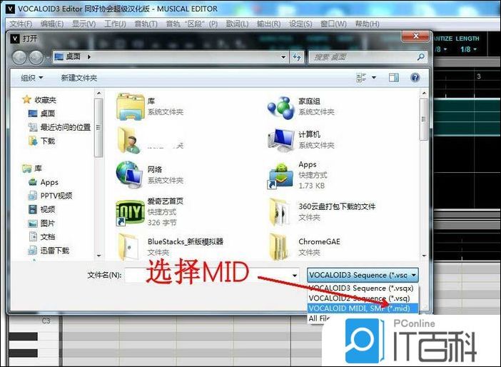This screenshot has height=367, width=501.
Task: Open the 歌词(L) menu
Action: click(237, 24)
